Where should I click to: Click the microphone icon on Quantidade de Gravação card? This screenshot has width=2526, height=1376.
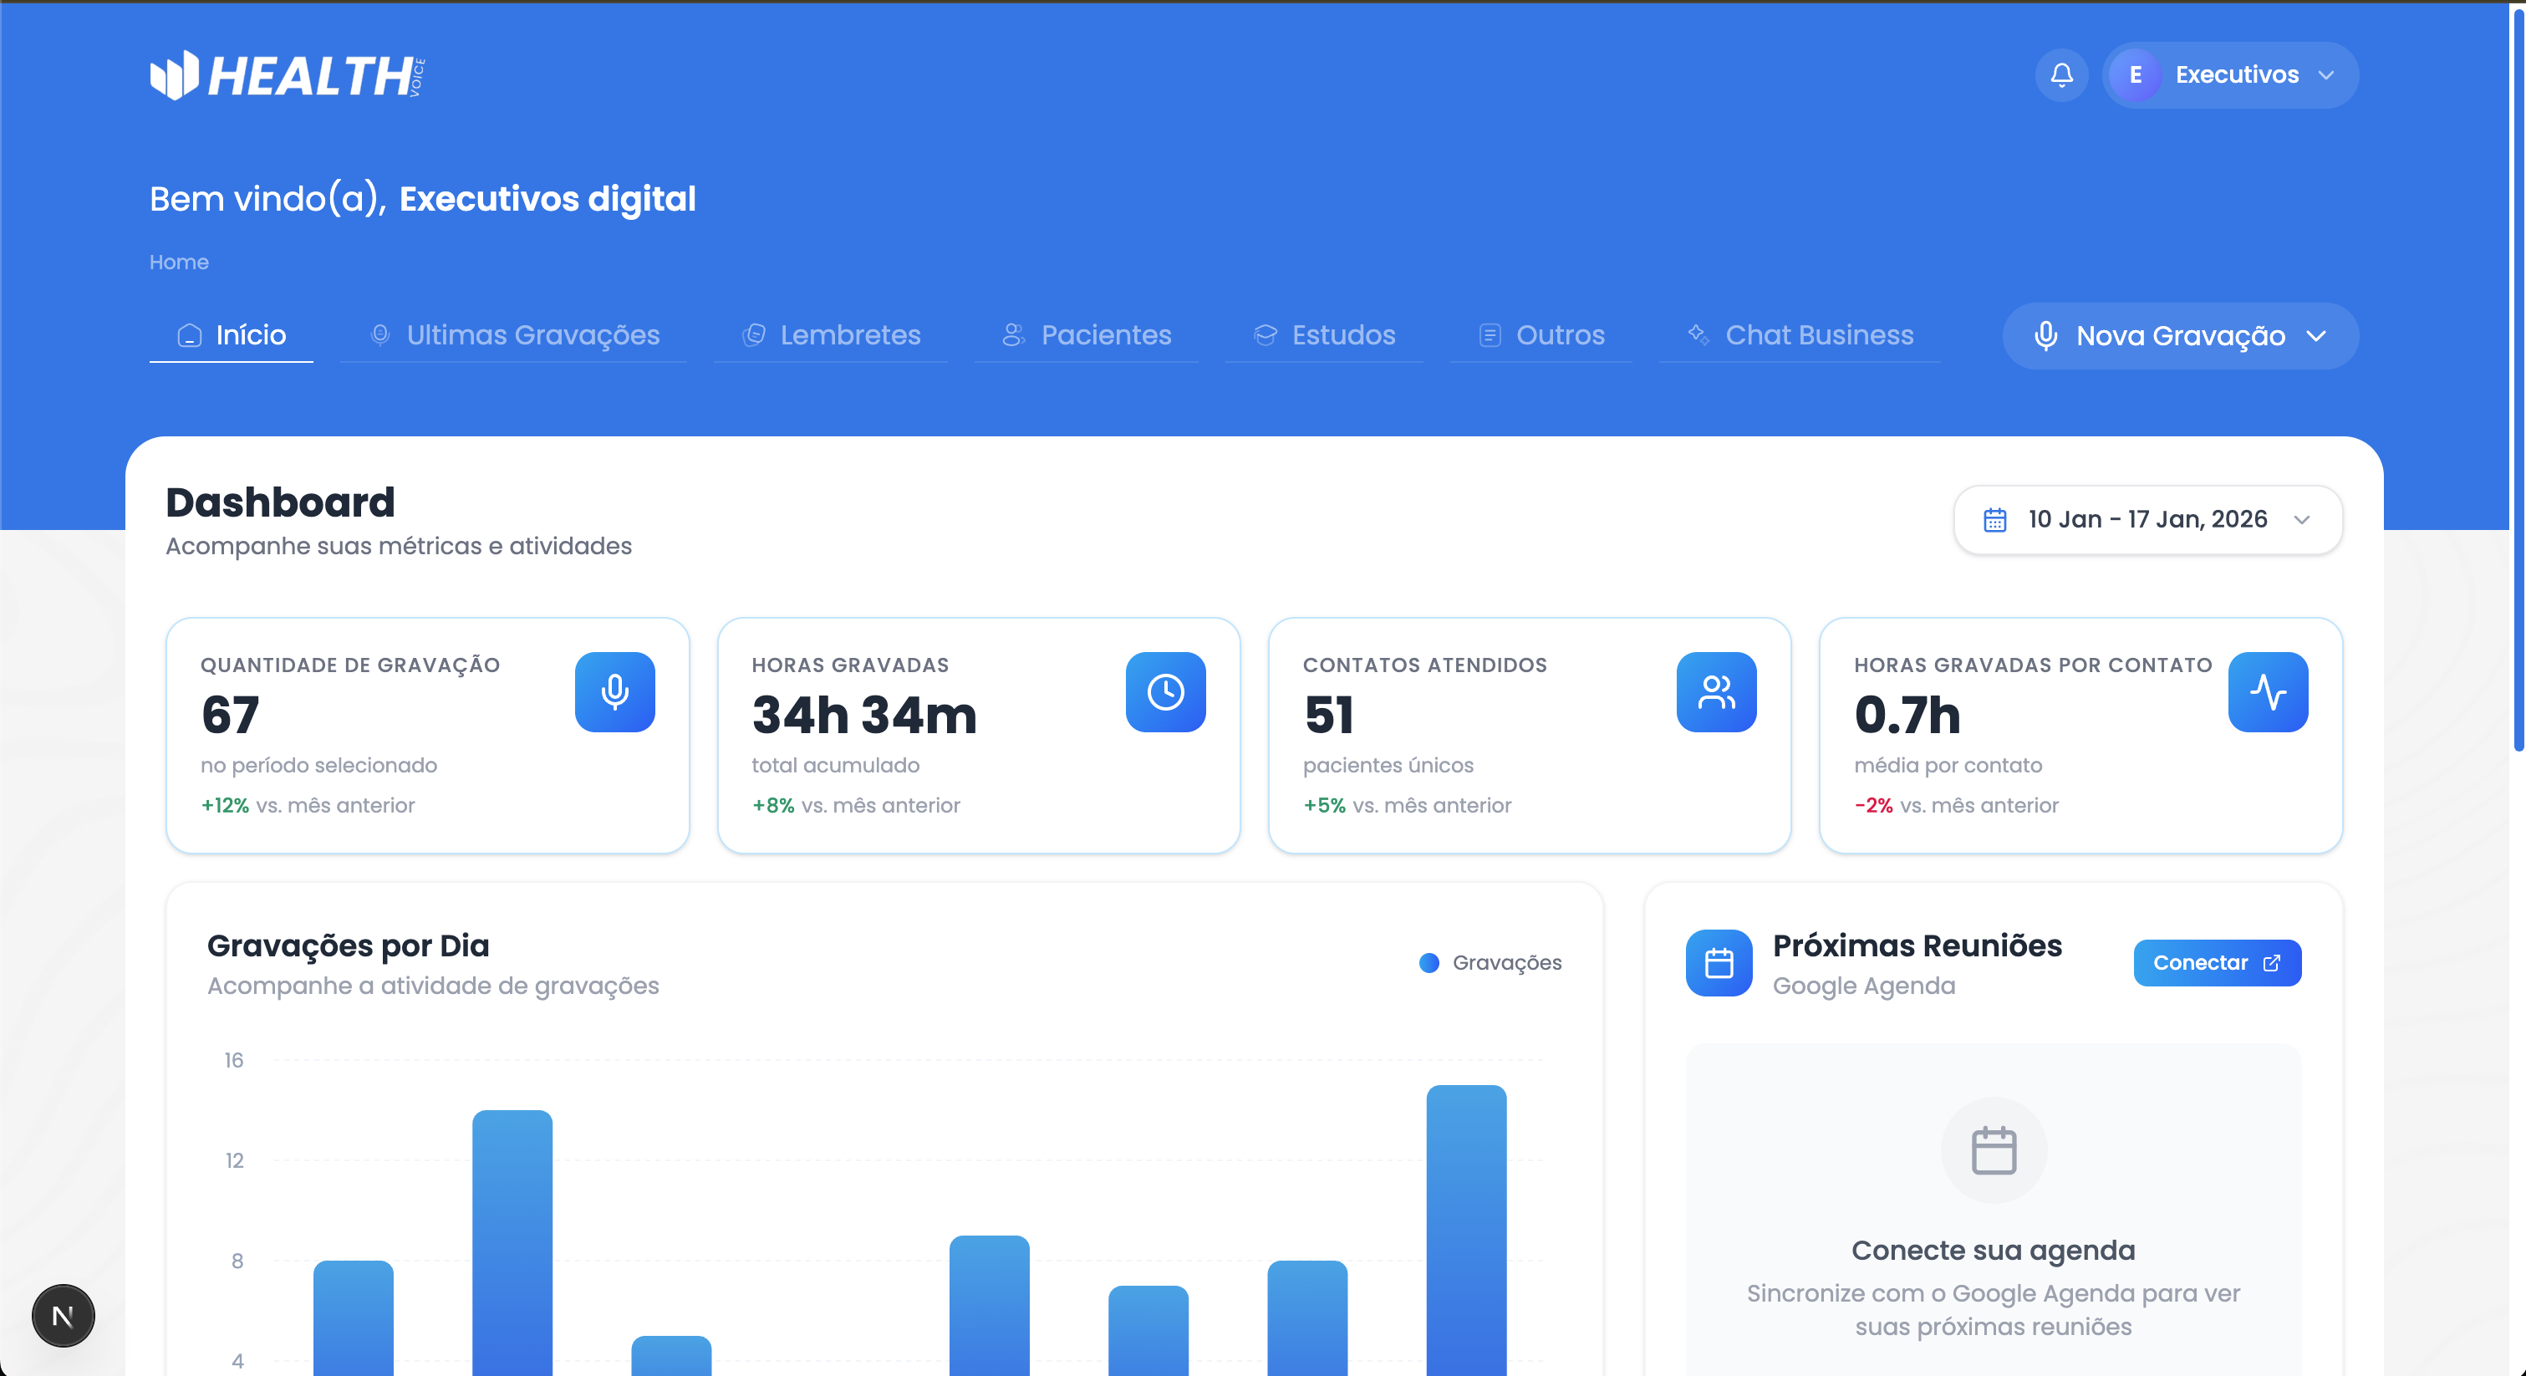coord(615,692)
